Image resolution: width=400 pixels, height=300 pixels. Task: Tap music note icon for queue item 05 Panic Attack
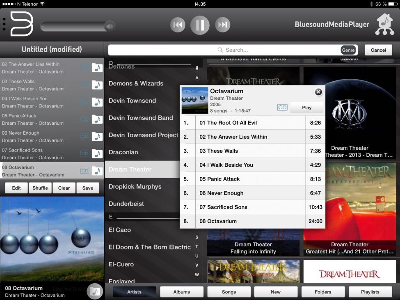[97, 119]
